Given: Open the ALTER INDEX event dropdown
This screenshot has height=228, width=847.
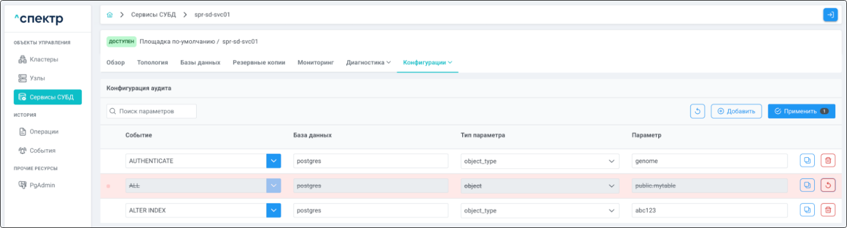Looking at the screenshot, I should click(x=273, y=210).
